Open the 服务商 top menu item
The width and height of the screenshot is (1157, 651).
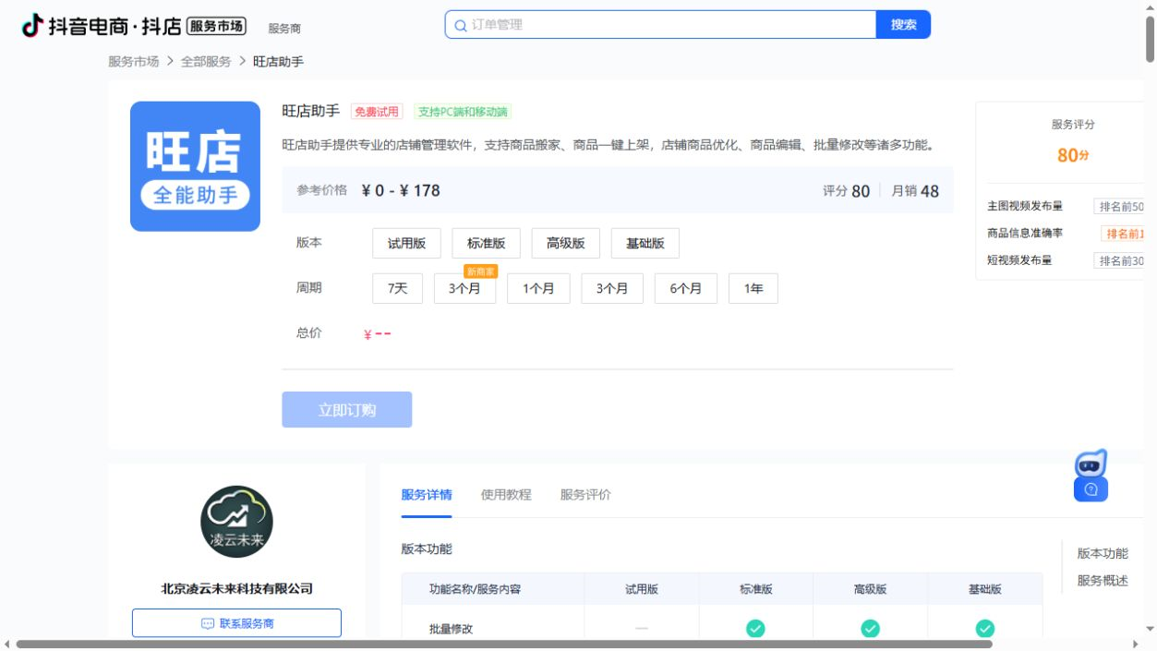click(284, 29)
